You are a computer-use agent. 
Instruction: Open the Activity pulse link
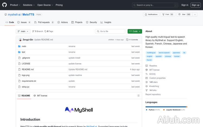pyautogui.click(x=152, y=74)
